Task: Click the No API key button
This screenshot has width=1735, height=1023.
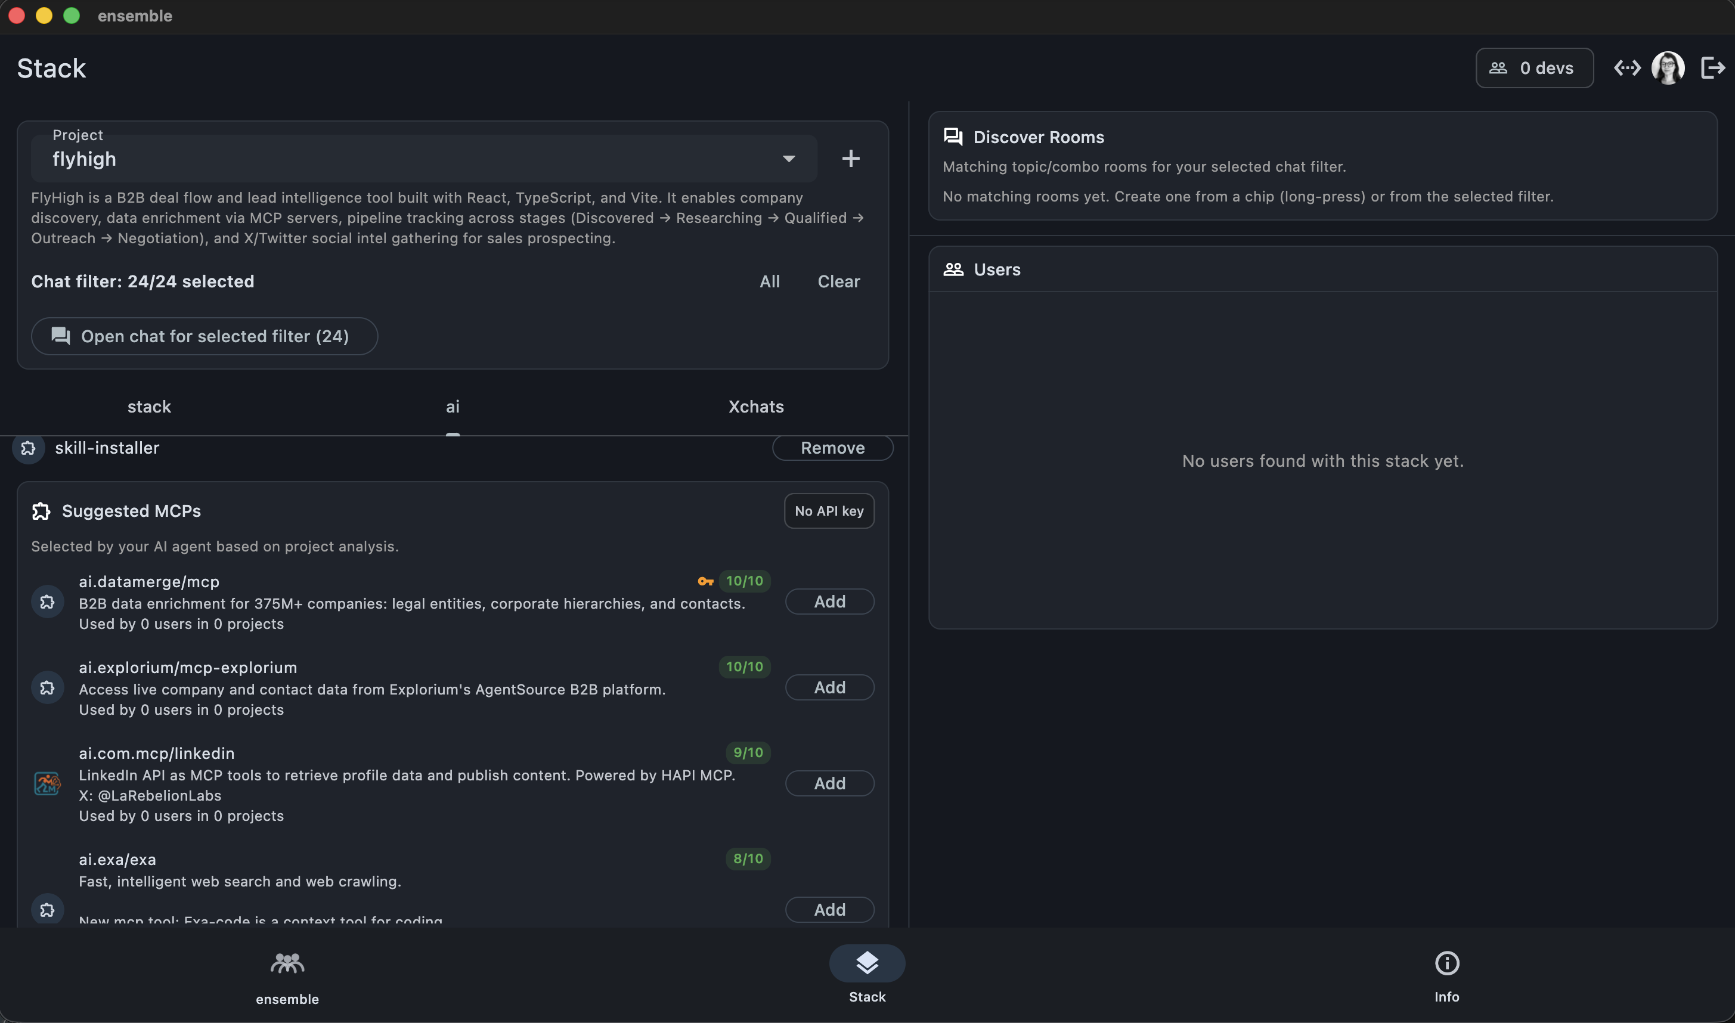Action: coord(829,511)
